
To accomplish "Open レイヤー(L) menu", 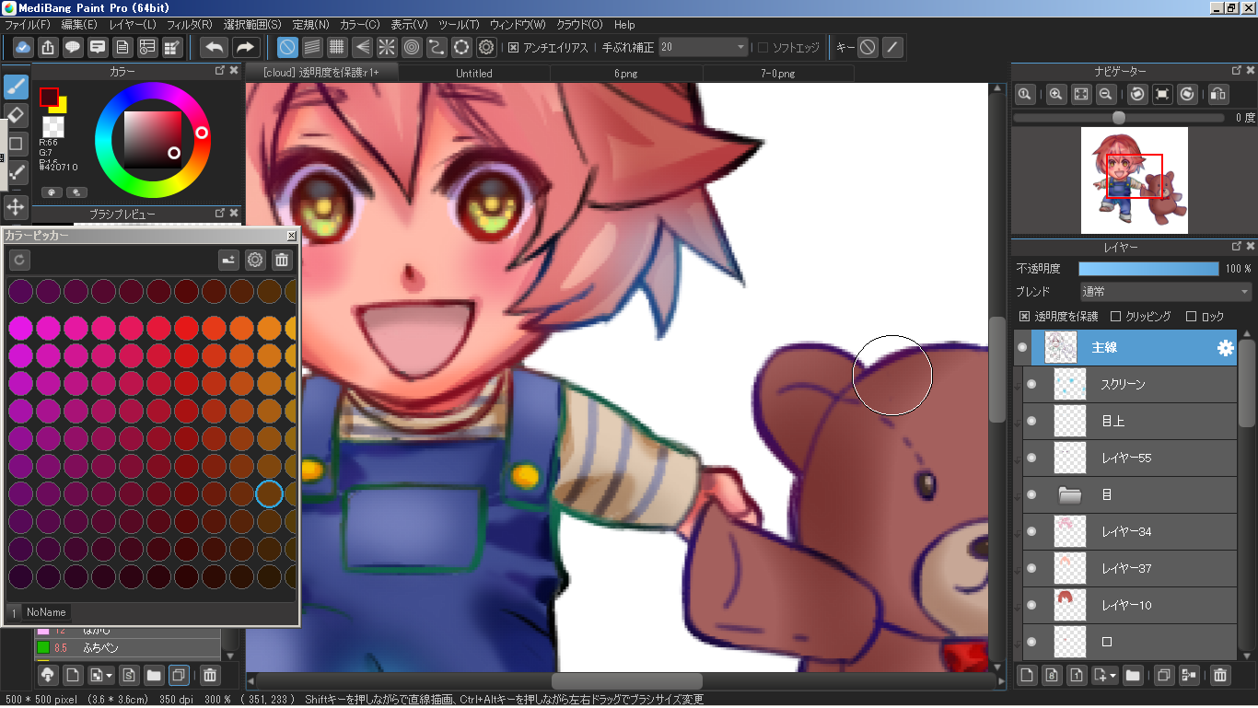I will click(133, 24).
